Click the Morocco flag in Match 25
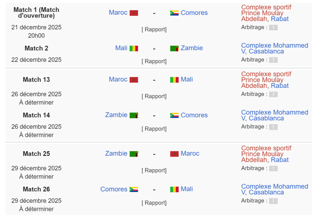Viewport: 323px width, 218px height. click(x=174, y=154)
